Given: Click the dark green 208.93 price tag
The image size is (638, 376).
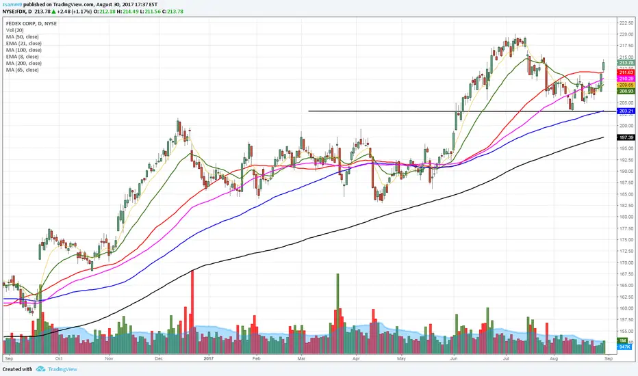Looking at the screenshot, I should tap(626, 91).
